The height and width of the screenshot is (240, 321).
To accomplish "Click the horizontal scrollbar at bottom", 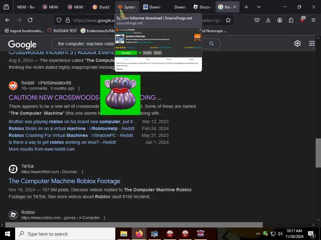I will [x=134, y=225].
